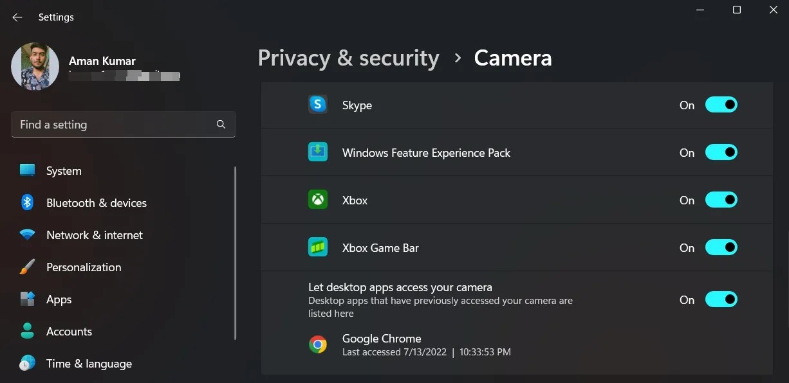This screenshot has width=789, height=383.
Task: Click the Find a setting search box
Action: coord(116,124)
